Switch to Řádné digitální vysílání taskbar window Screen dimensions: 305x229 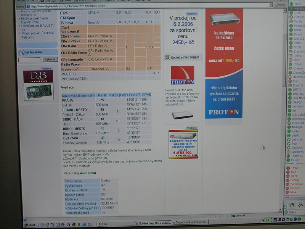[x=153, y=223]
